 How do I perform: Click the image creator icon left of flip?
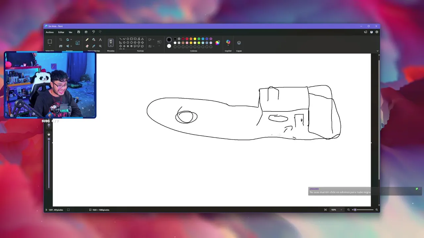[x=61, y=46]
